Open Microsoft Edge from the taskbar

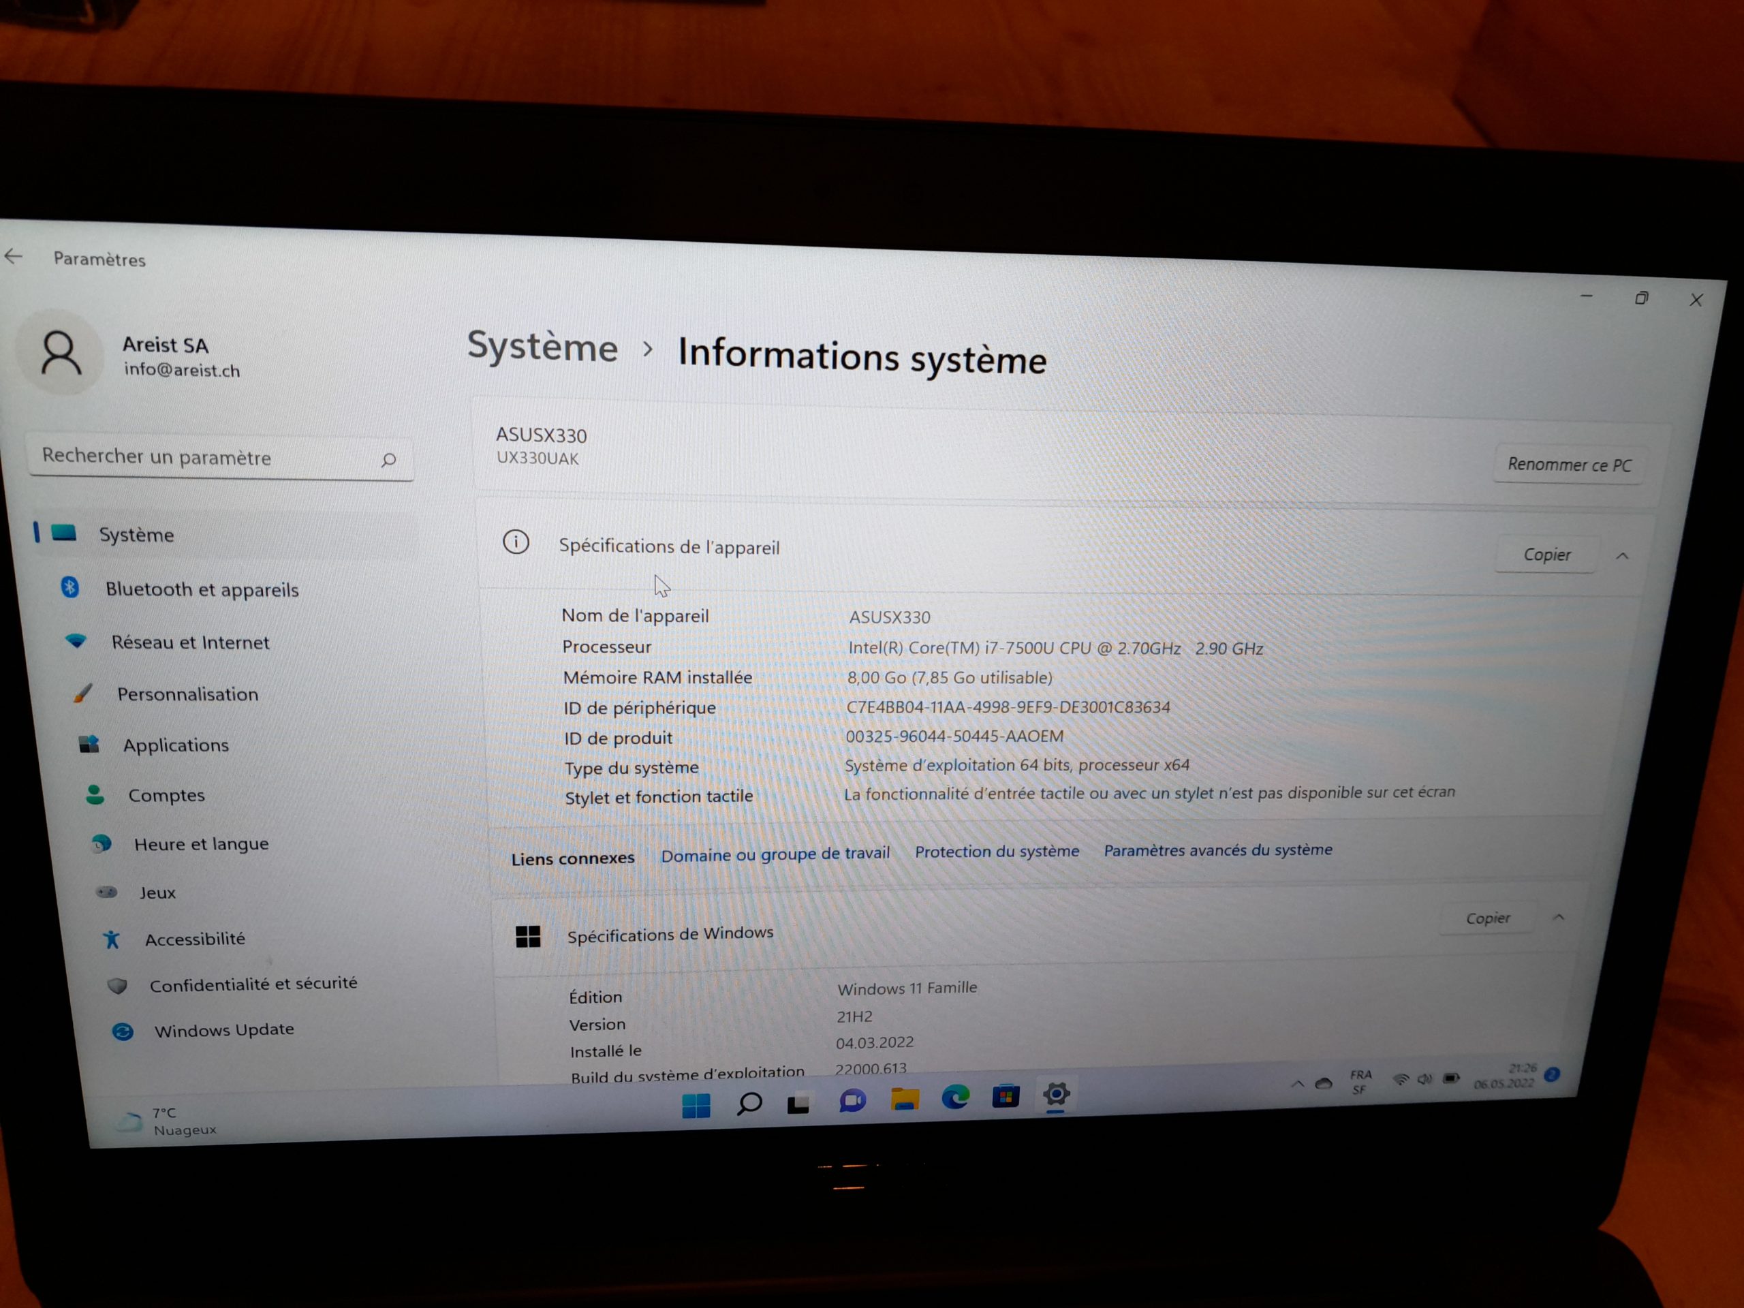tap(956, 1097)
